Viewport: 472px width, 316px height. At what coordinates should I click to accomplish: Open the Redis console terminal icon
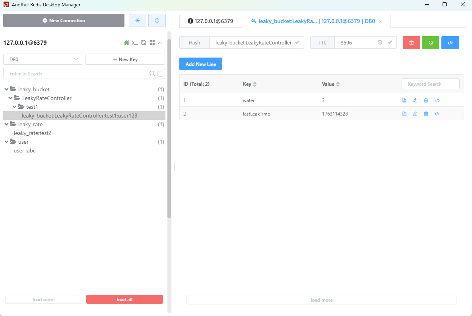click(135, 43)
